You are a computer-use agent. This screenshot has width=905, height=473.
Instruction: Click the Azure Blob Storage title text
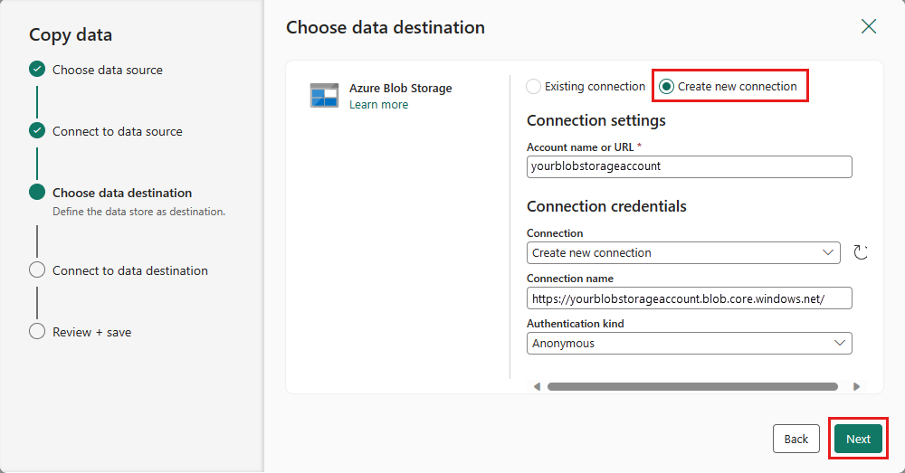pos(401,89)
